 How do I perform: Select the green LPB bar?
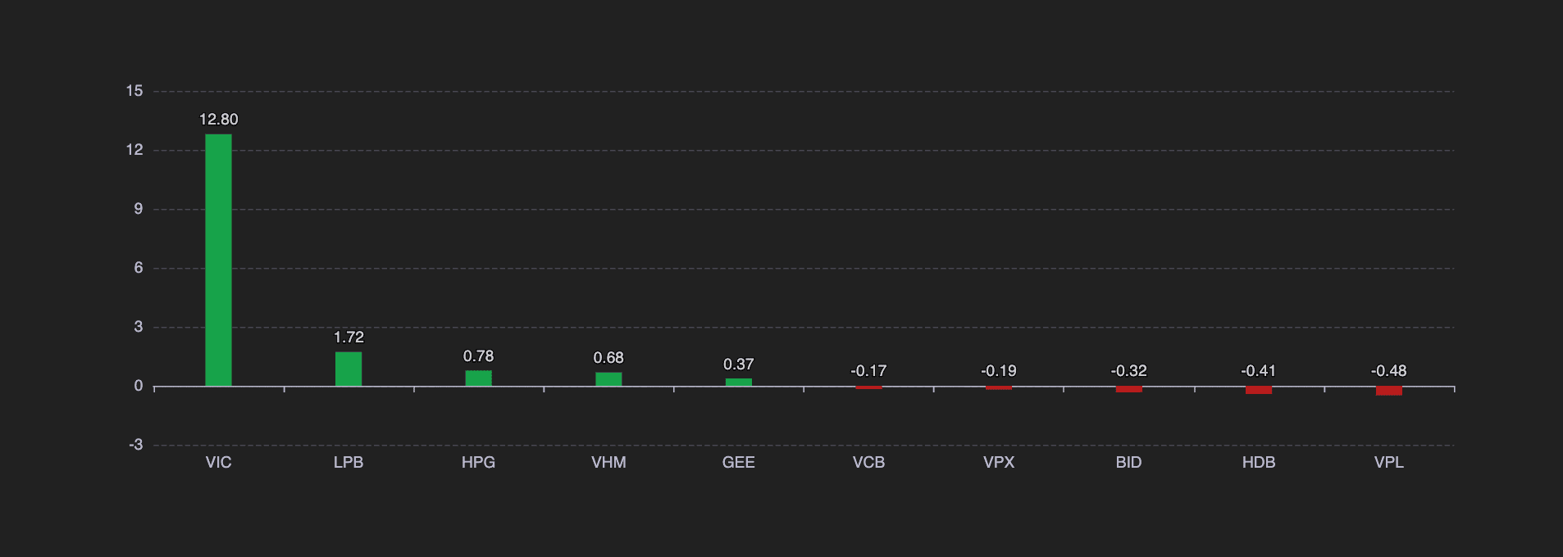pyautogui.click(x=349, y=369)
